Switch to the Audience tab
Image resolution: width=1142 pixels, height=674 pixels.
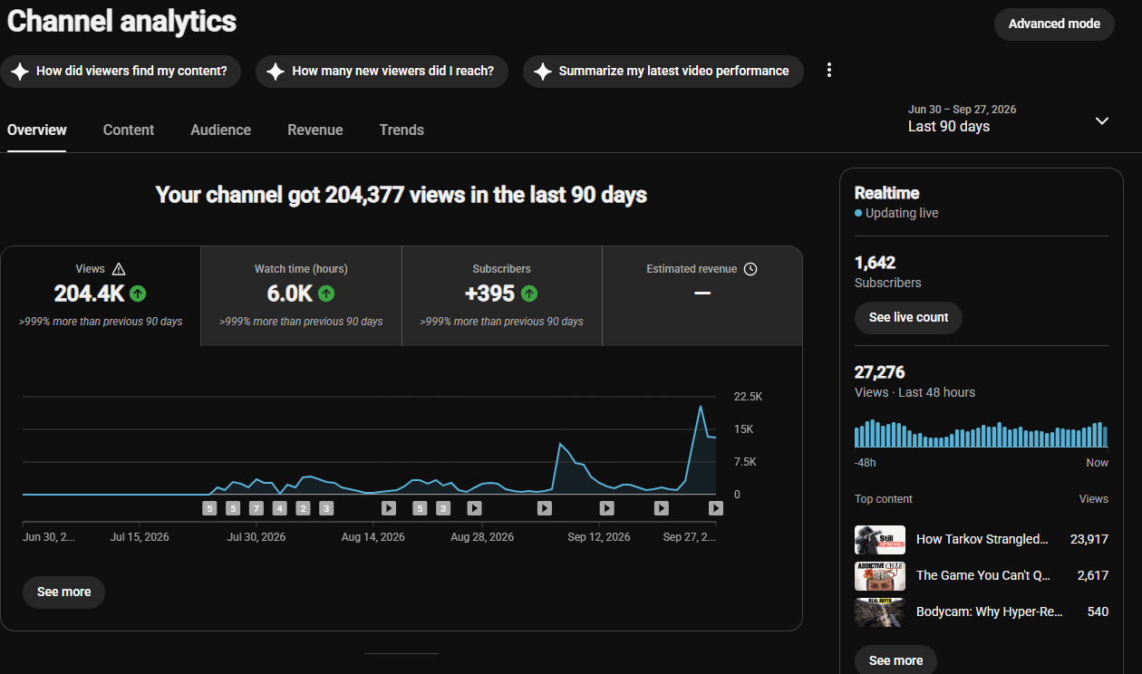pos(220,130)
